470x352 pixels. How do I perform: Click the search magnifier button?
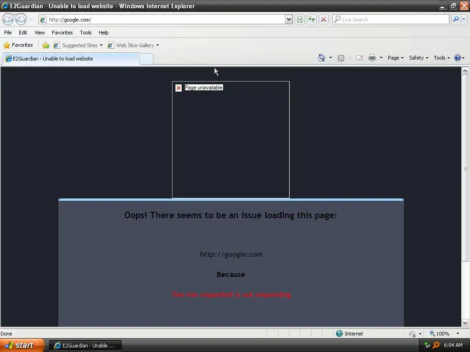(456, 19)
